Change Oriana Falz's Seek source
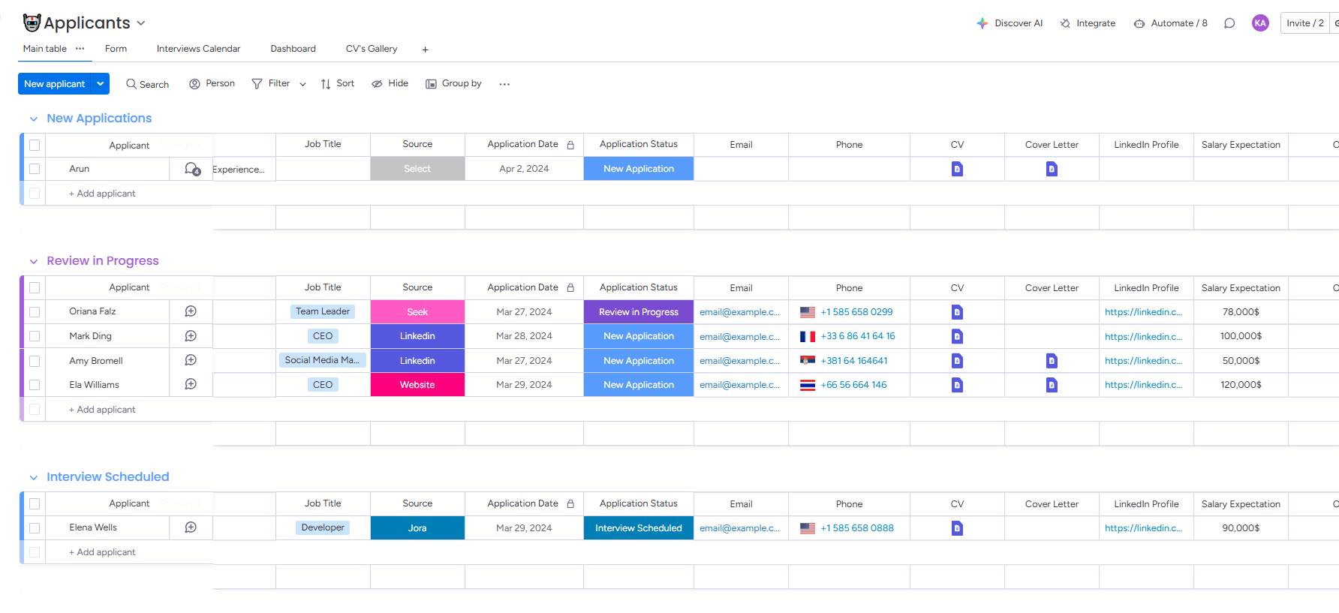1339x613 pixels. pyautogui.click(x=417, y=312)
